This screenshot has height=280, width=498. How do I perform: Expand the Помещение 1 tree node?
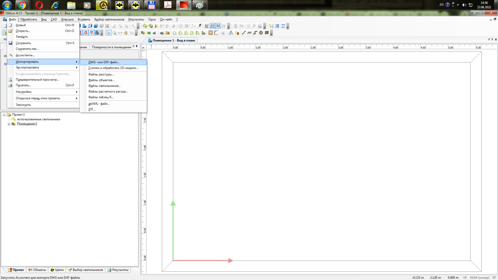pyautogui.click(x=9, y=124)
